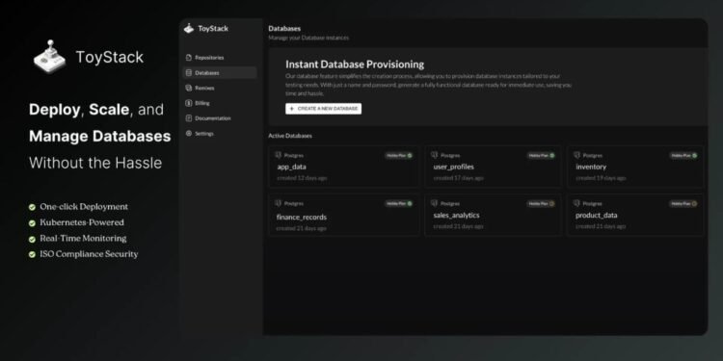Viewport: 723px width, 361px height.
Task: Click the Postgres icon on product_data card
Action: (x=576, y=203)
